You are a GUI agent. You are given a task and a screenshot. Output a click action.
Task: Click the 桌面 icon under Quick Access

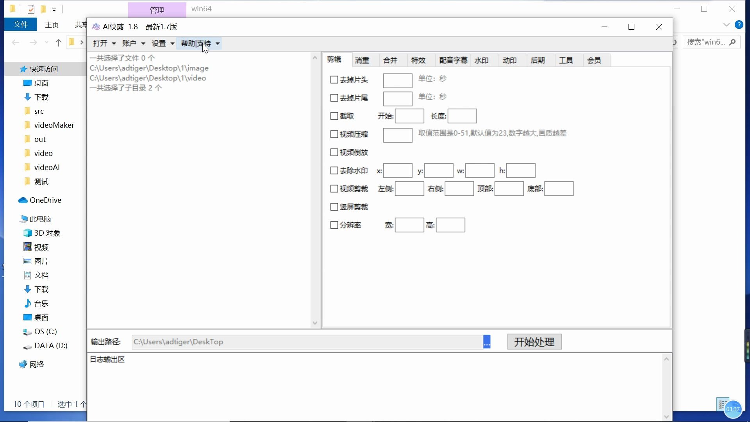[27, 83]
